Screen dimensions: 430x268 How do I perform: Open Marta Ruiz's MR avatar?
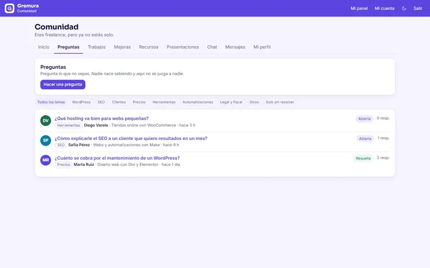[x=45, y=160]
